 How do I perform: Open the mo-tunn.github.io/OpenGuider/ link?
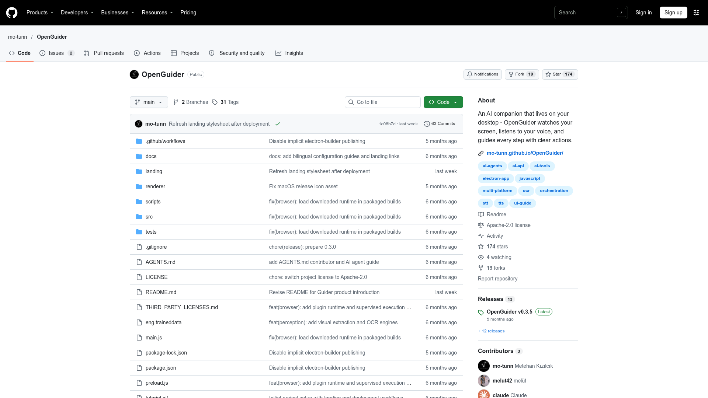525,153
